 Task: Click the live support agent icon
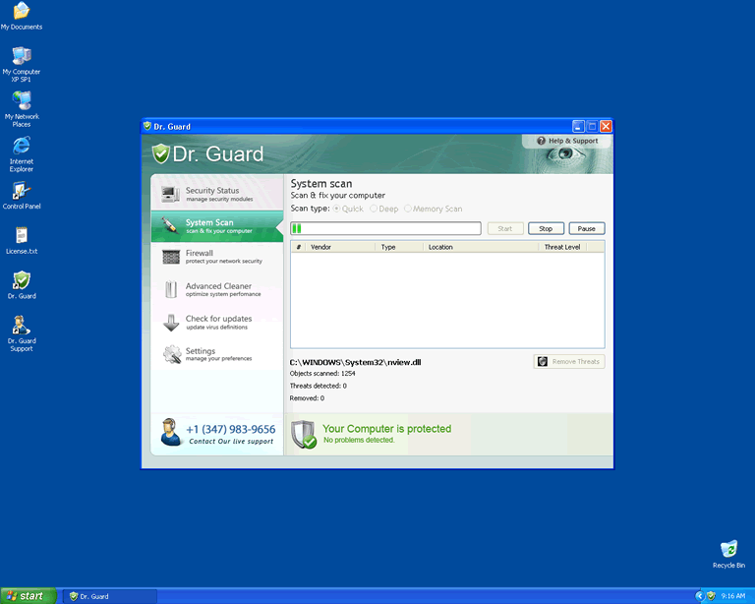pos(170,432)
